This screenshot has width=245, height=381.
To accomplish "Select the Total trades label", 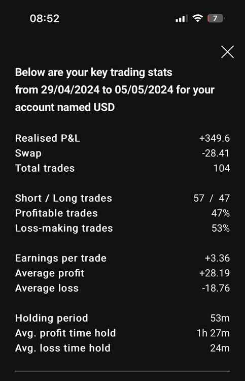I will 45,168.
